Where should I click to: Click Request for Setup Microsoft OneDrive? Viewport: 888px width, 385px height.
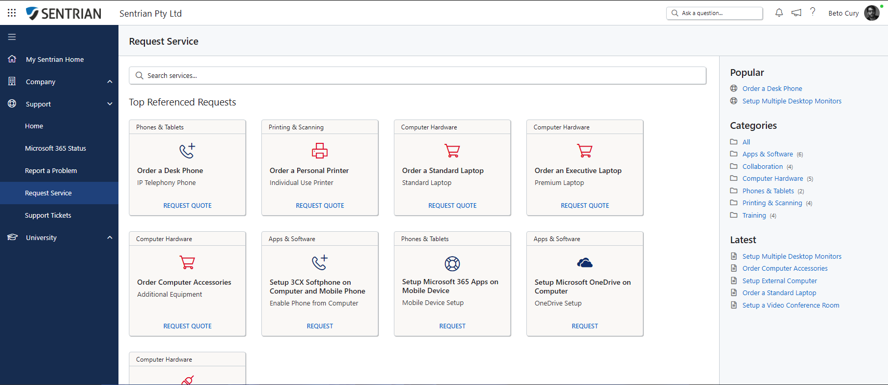tap(585, 326)
